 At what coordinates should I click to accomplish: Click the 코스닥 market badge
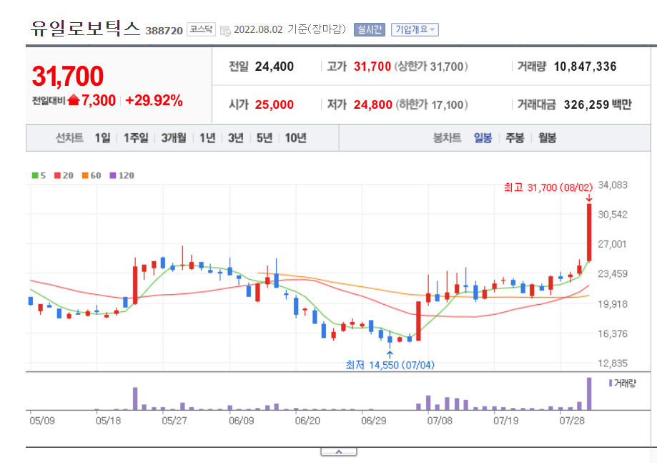[x=201, y=29]
